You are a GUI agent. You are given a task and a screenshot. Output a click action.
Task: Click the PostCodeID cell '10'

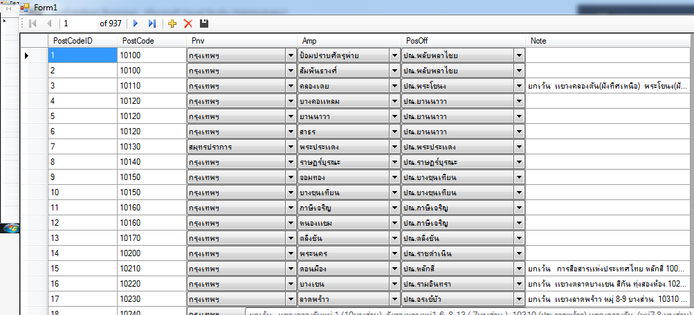coord(83,192)
